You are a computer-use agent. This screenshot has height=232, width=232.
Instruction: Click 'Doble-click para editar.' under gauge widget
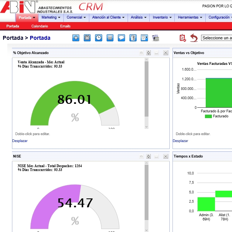point(32,134)
